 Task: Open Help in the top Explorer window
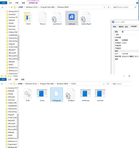tap(137, 3)
